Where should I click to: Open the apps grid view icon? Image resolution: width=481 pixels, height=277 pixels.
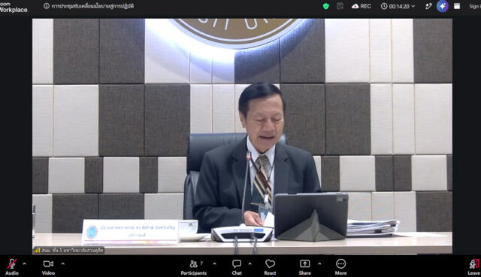tap(457, 6)
